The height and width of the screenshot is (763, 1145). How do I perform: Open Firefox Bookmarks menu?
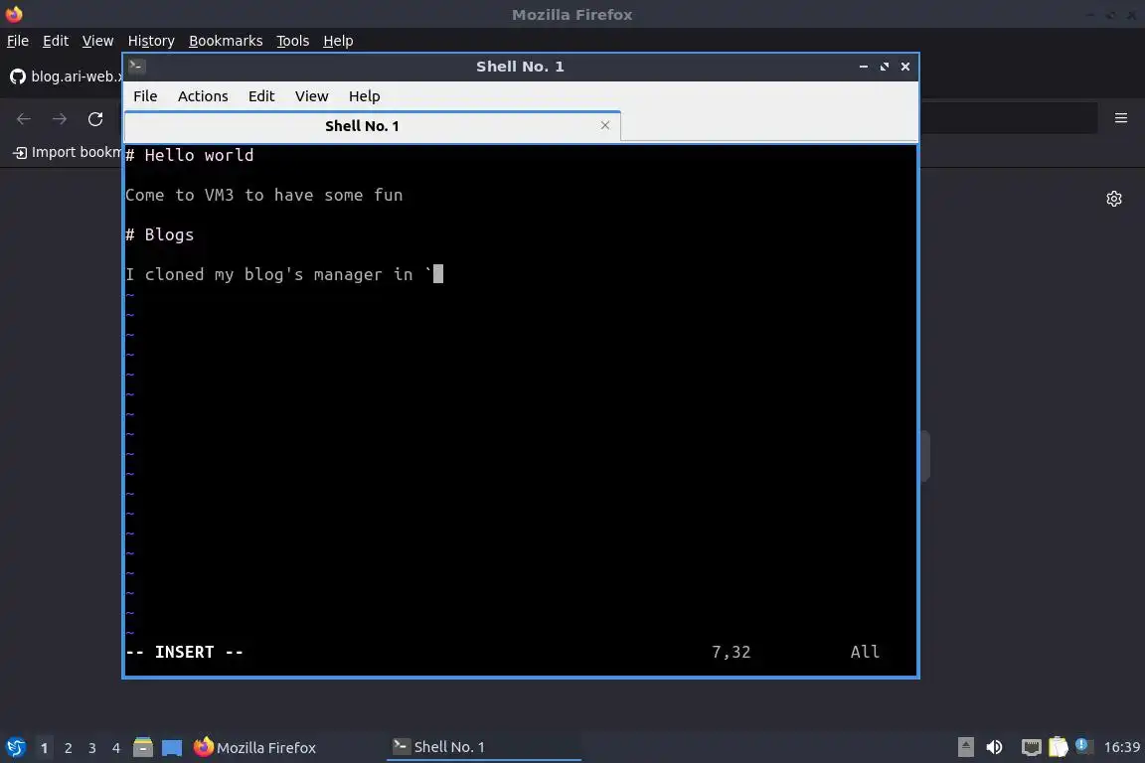[x=226, y=41]
